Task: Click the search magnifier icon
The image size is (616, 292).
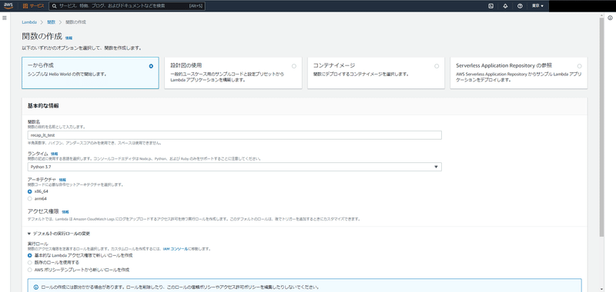Action: (54, 6)
